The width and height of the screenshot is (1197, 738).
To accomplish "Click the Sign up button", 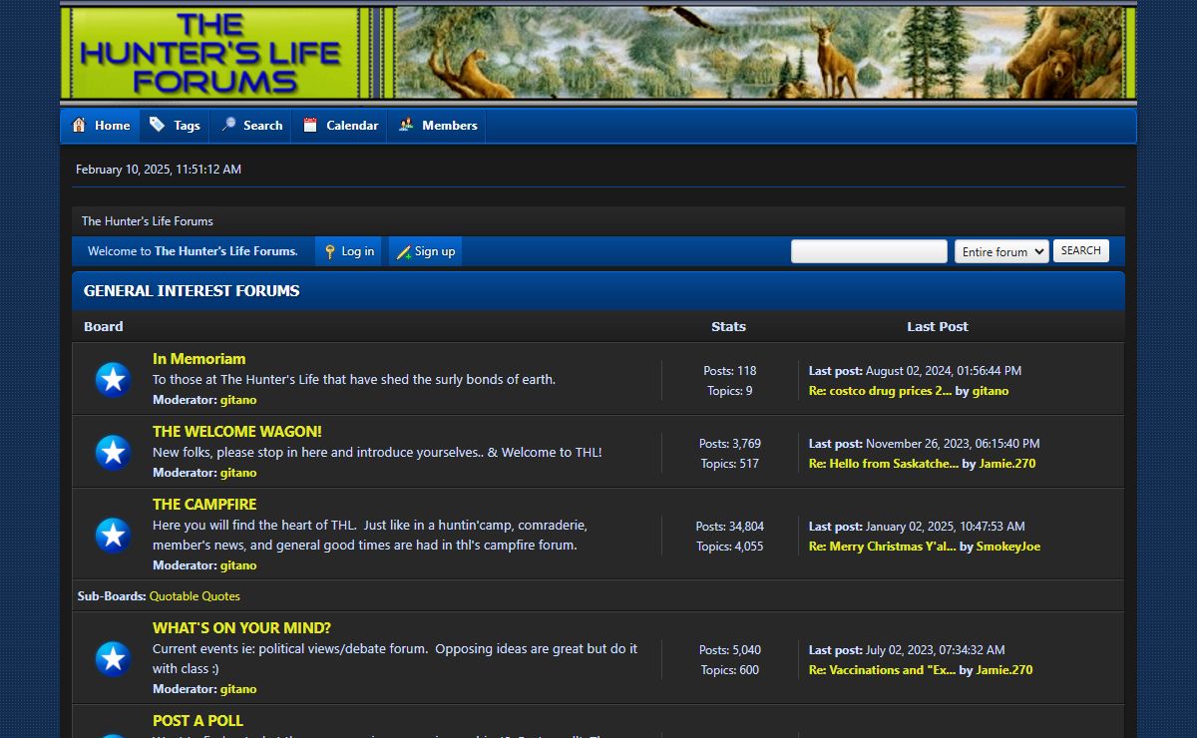I will (426, 251).
